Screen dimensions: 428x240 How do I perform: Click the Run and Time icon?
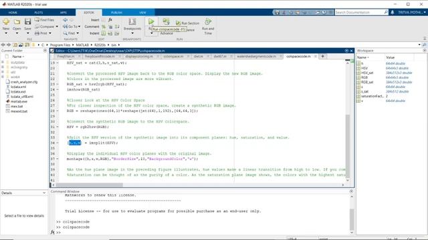[208, 21]
